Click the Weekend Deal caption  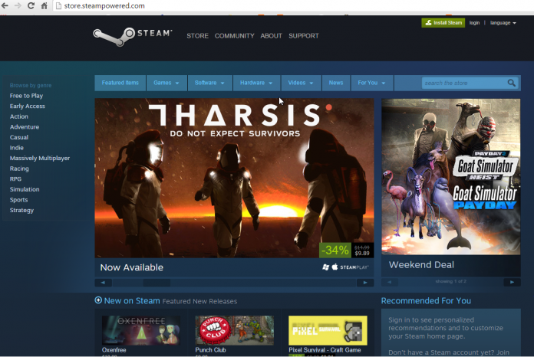point(421,265)
